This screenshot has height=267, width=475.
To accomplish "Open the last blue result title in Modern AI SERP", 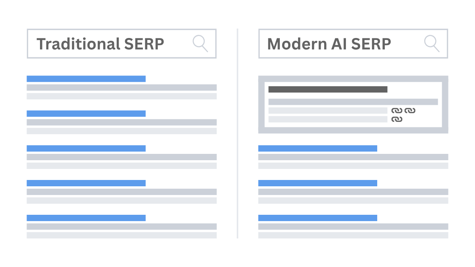I will tap(317, 218).
